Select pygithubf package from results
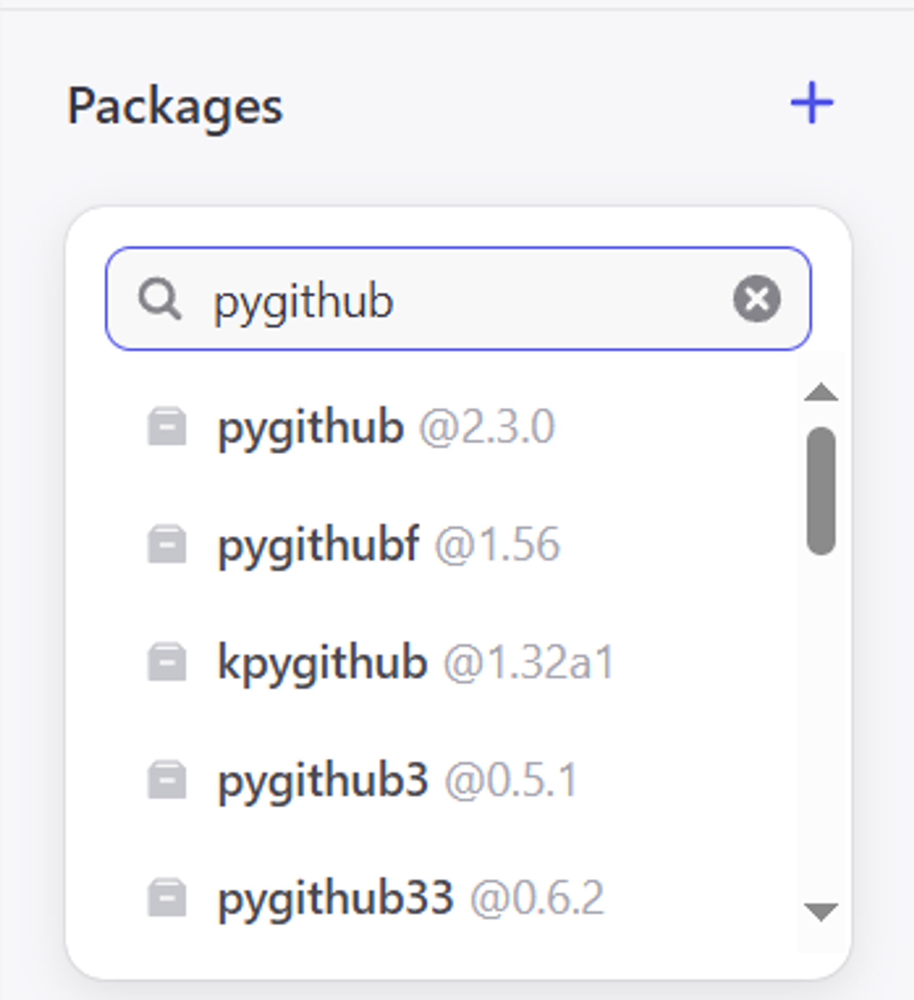Viewport: 914px width, 1000px height. (319, 545)
